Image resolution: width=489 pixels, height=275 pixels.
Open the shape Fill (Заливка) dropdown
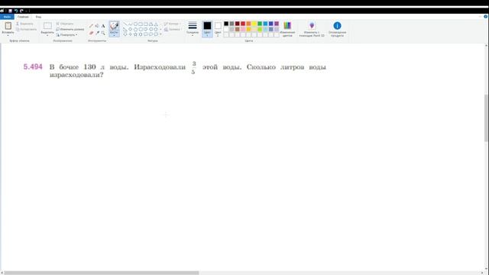point(173,29)
